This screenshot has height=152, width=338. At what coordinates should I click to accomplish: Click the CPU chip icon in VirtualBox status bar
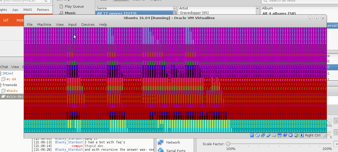pyautogui.click(x=290, y=135)
